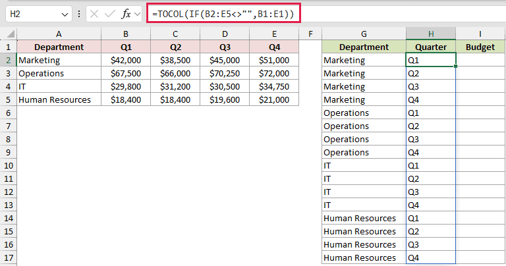This screenshot has height=266, width=506.
Task: Click the pink Q4 header cell E1
Action: click(274, 47)
